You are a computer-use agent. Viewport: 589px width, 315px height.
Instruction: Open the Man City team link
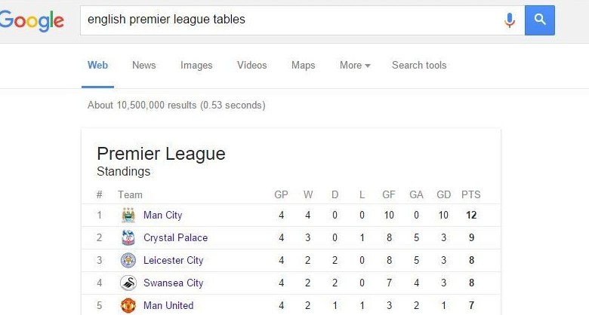[x=162, y=216]
